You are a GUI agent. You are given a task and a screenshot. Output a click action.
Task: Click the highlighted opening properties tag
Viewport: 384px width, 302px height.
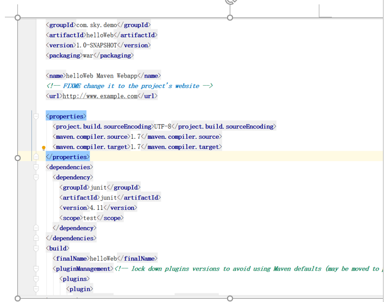click(x=66, y=117)
